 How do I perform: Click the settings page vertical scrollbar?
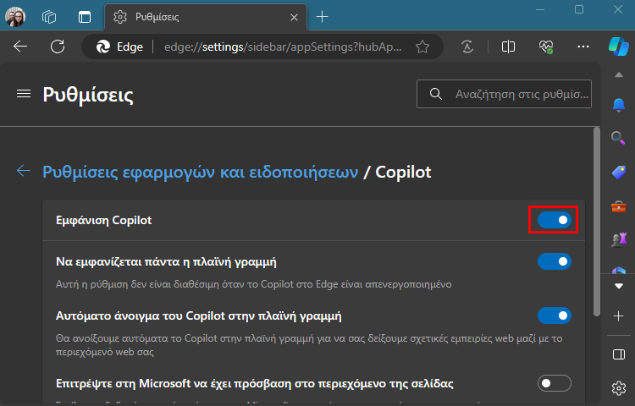click(597, 222)
